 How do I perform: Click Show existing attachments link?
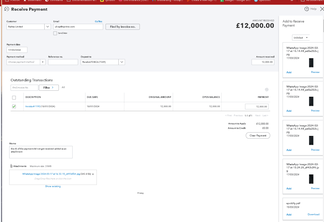coord(53,186)
